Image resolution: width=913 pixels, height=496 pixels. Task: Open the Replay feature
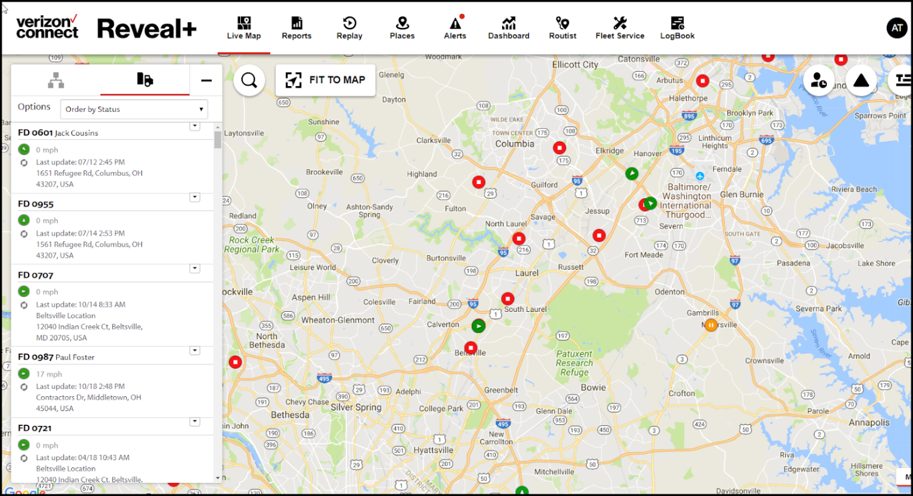(350, 27)
